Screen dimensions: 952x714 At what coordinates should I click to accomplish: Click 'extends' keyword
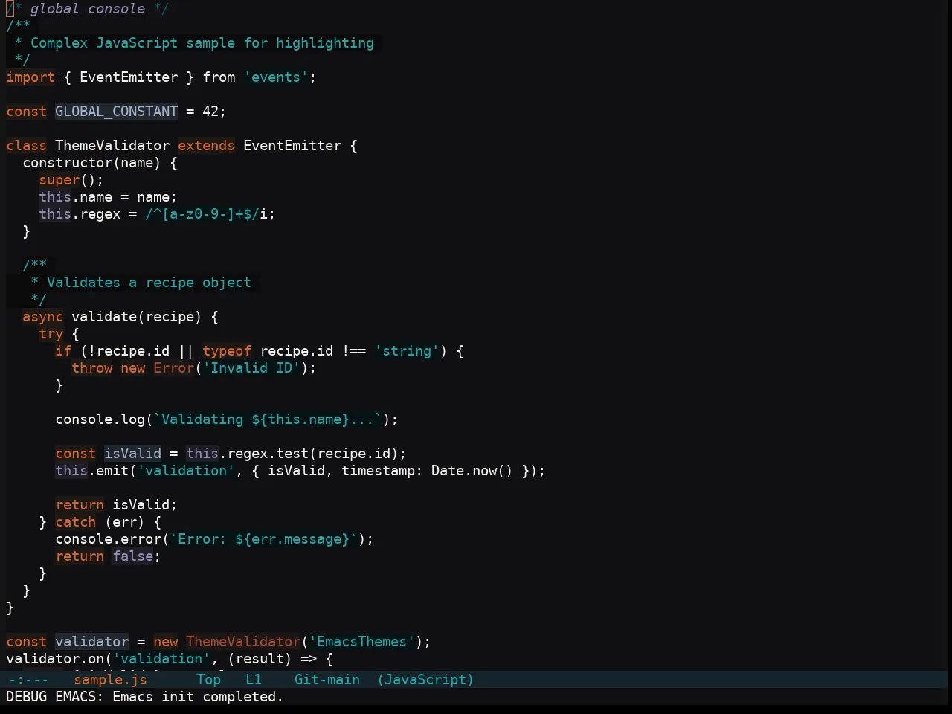[x=206, y=146]
